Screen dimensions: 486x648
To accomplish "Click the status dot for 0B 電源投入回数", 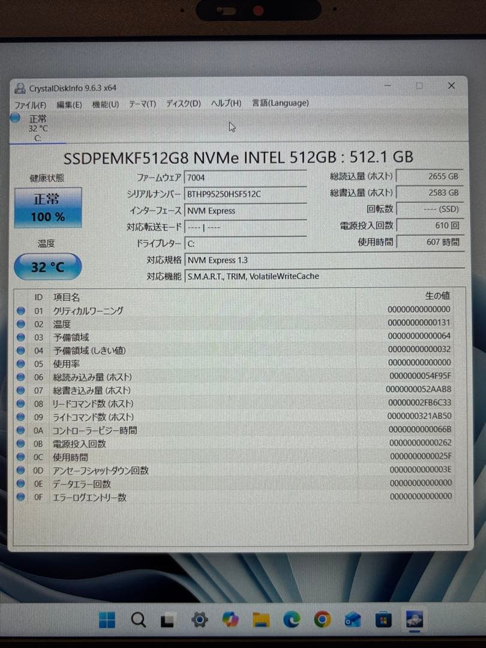I will pyautogui.click(x=20, y=443).
